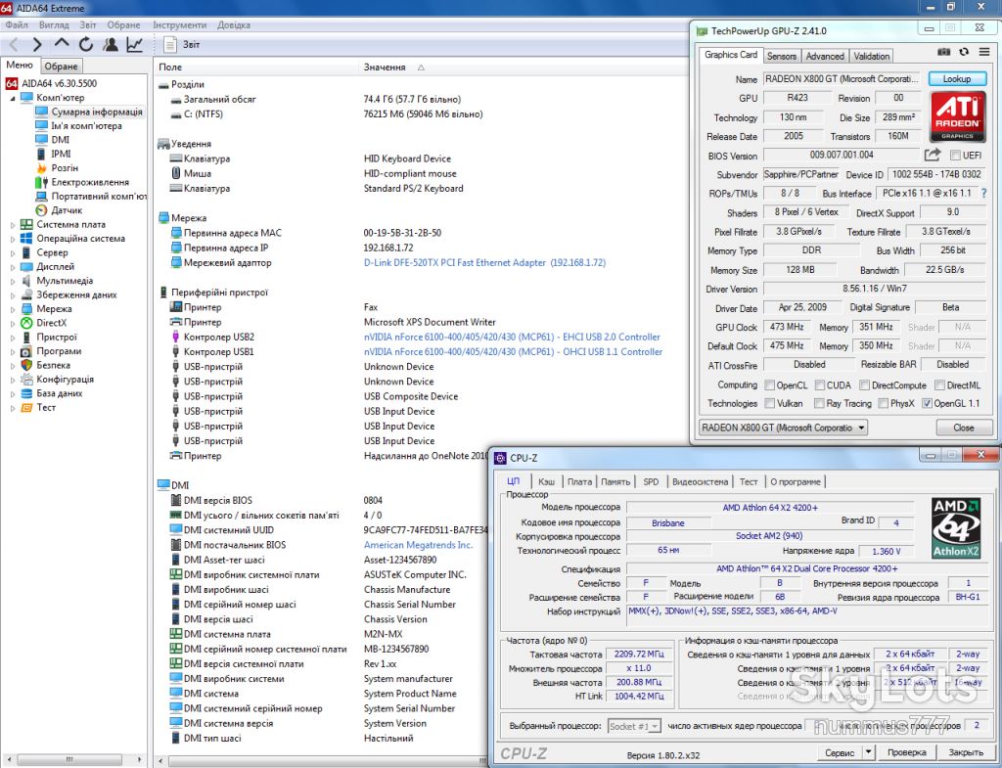
Task: Enable the OpenCL checkbox
Action: coord(769,385)
